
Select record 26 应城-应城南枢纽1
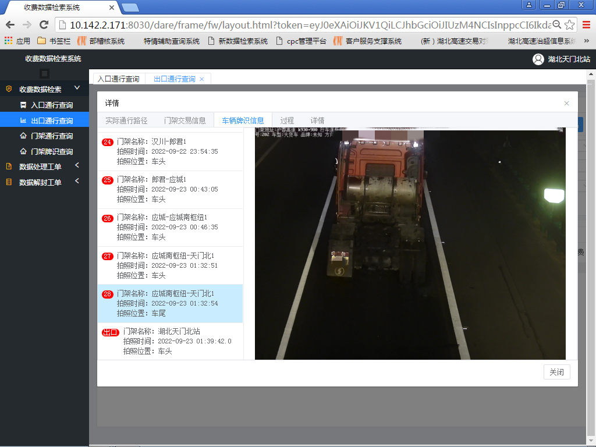(171, 228)
